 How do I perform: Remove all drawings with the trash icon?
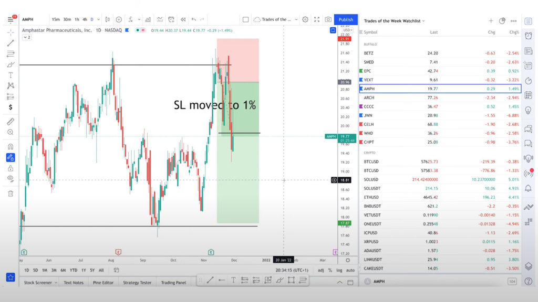(x=11, y=193)
